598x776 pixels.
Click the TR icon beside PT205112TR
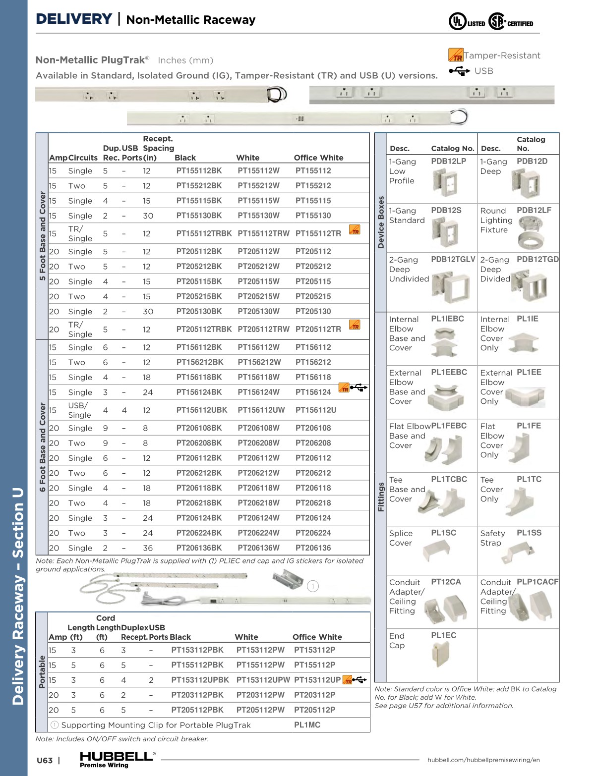tap(355, 326)
